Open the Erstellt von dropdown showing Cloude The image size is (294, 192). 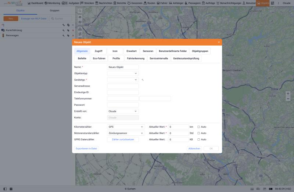click(123, 111)
